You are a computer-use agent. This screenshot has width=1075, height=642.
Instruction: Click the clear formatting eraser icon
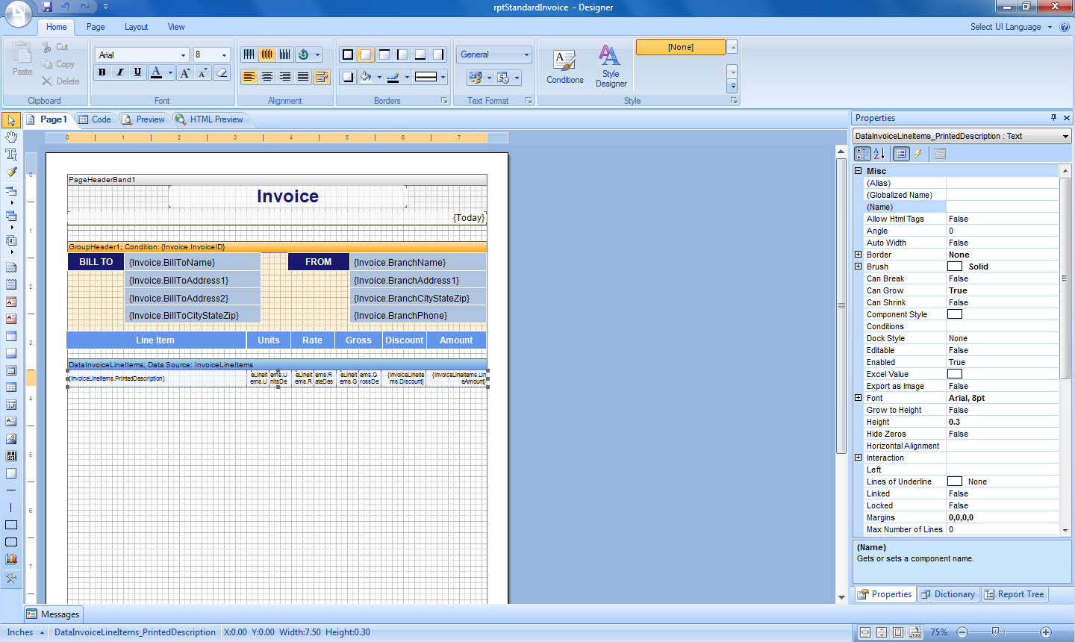click(221, 72)
